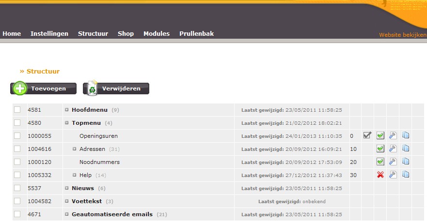Check the box for row 1000120 Noodnummers

point(17,162)
